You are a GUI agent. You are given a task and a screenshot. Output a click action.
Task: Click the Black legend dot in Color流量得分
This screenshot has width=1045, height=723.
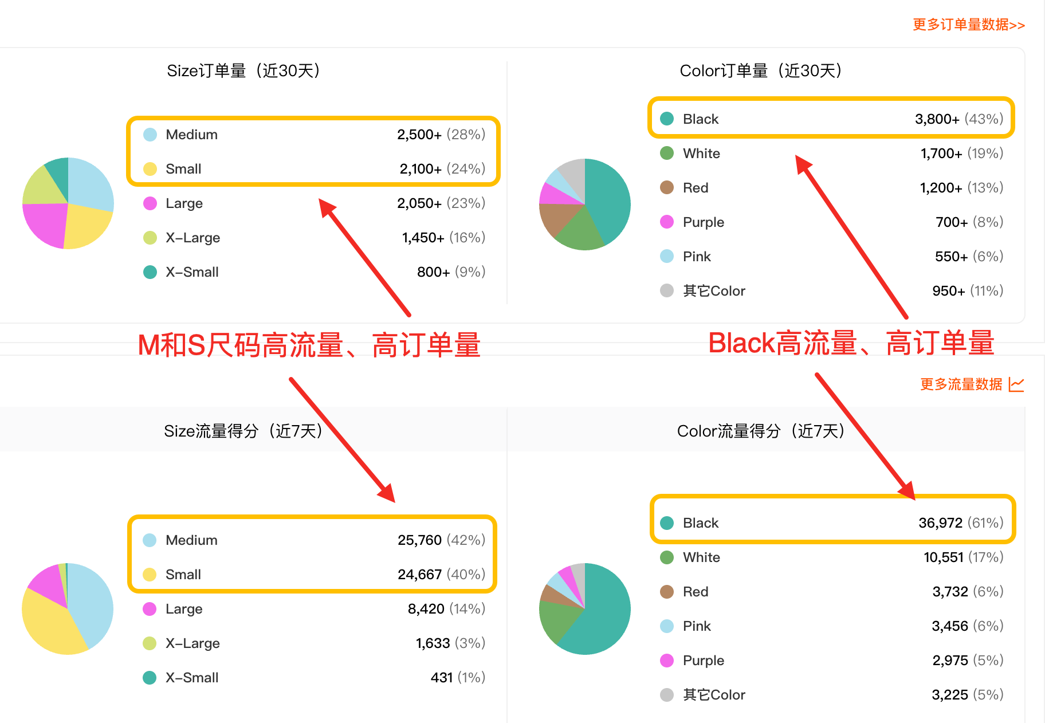[x=667, y=523]
